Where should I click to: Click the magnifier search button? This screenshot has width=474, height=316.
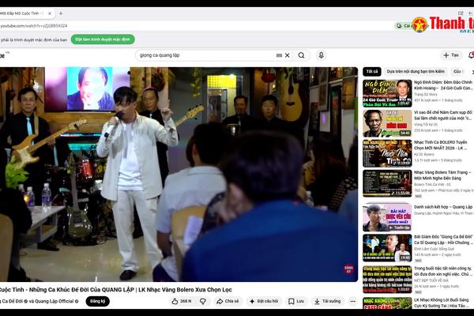pyautogui.click(x=302, y=55)
